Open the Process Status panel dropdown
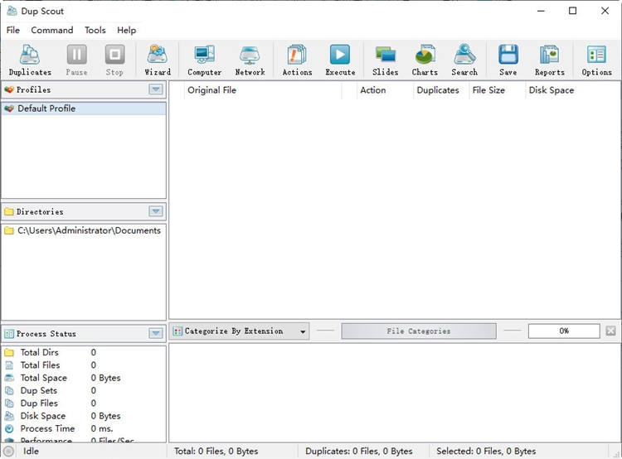The image size is (622, 459). point(155,333)
